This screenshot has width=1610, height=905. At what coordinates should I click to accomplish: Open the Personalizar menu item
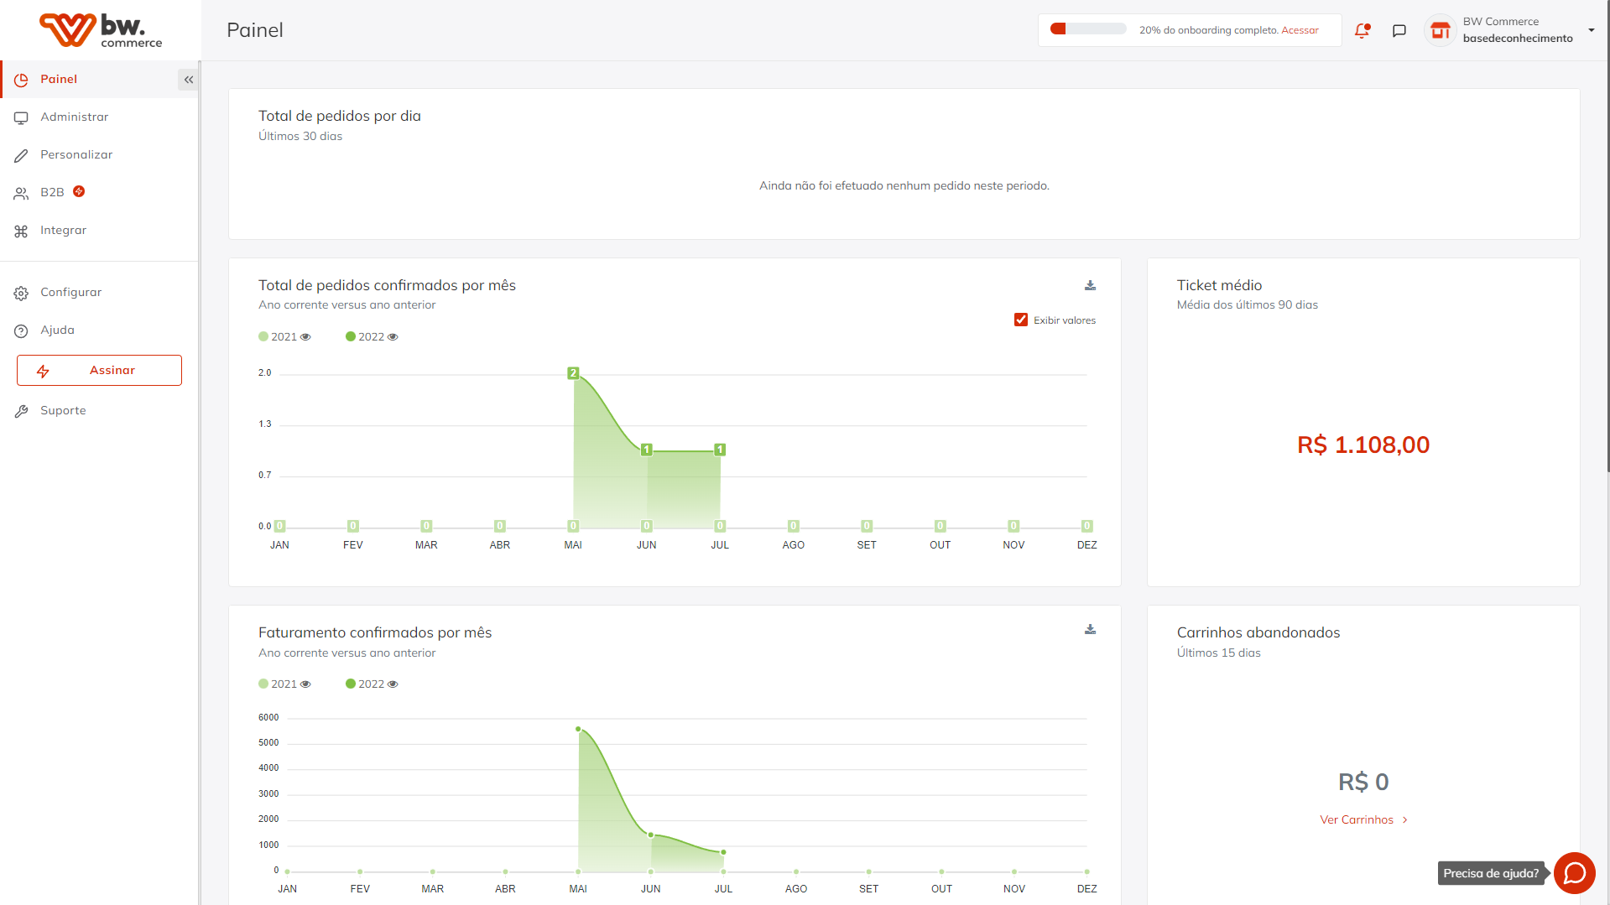click(99, 155)
